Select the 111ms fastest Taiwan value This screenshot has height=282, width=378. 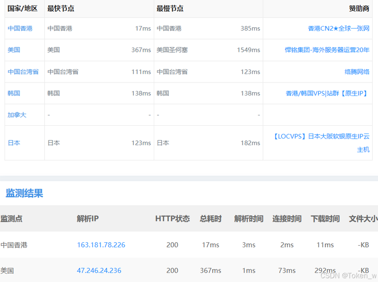point(141,72)
